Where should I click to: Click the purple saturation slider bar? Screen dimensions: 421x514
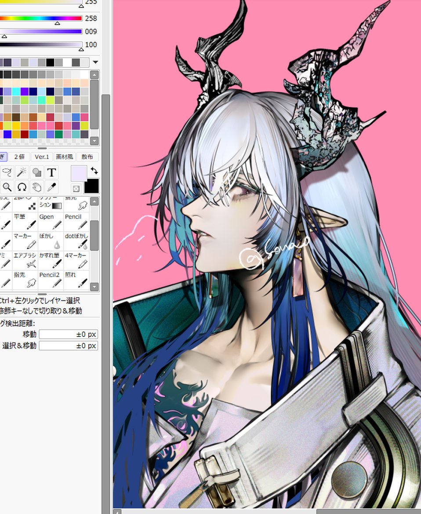tap(40, 31)
